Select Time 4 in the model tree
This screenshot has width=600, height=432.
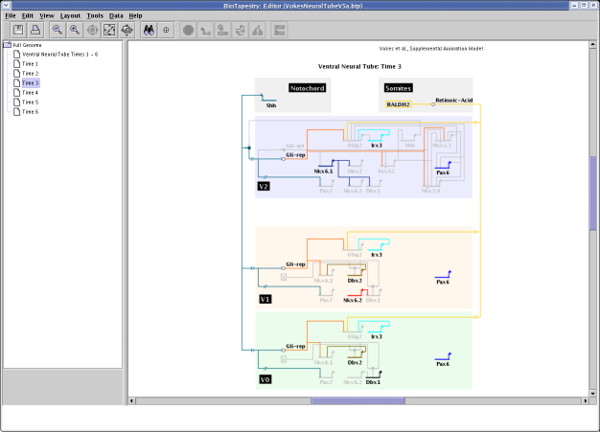pos(30,93)
